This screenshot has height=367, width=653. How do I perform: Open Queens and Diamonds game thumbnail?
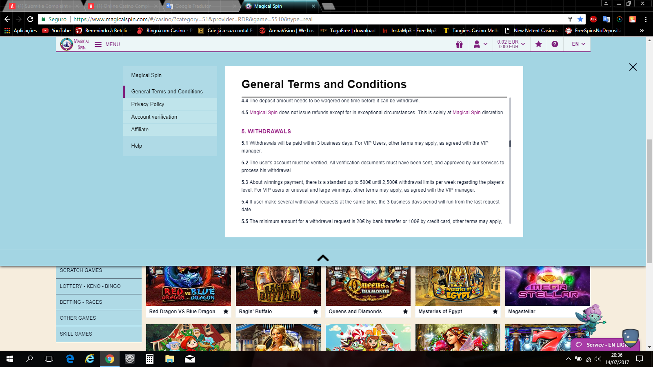tap(368, 286)
